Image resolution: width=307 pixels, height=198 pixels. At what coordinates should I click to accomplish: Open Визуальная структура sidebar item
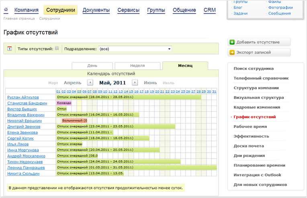click(259, 97)
